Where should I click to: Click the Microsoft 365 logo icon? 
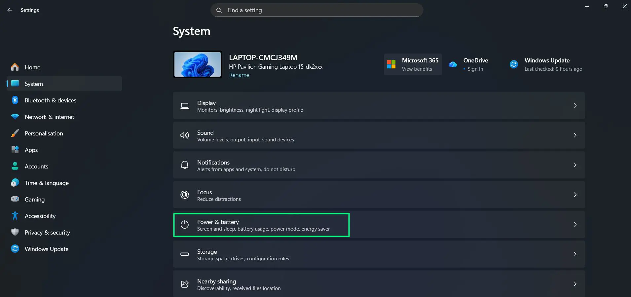(x=391, y=64)
